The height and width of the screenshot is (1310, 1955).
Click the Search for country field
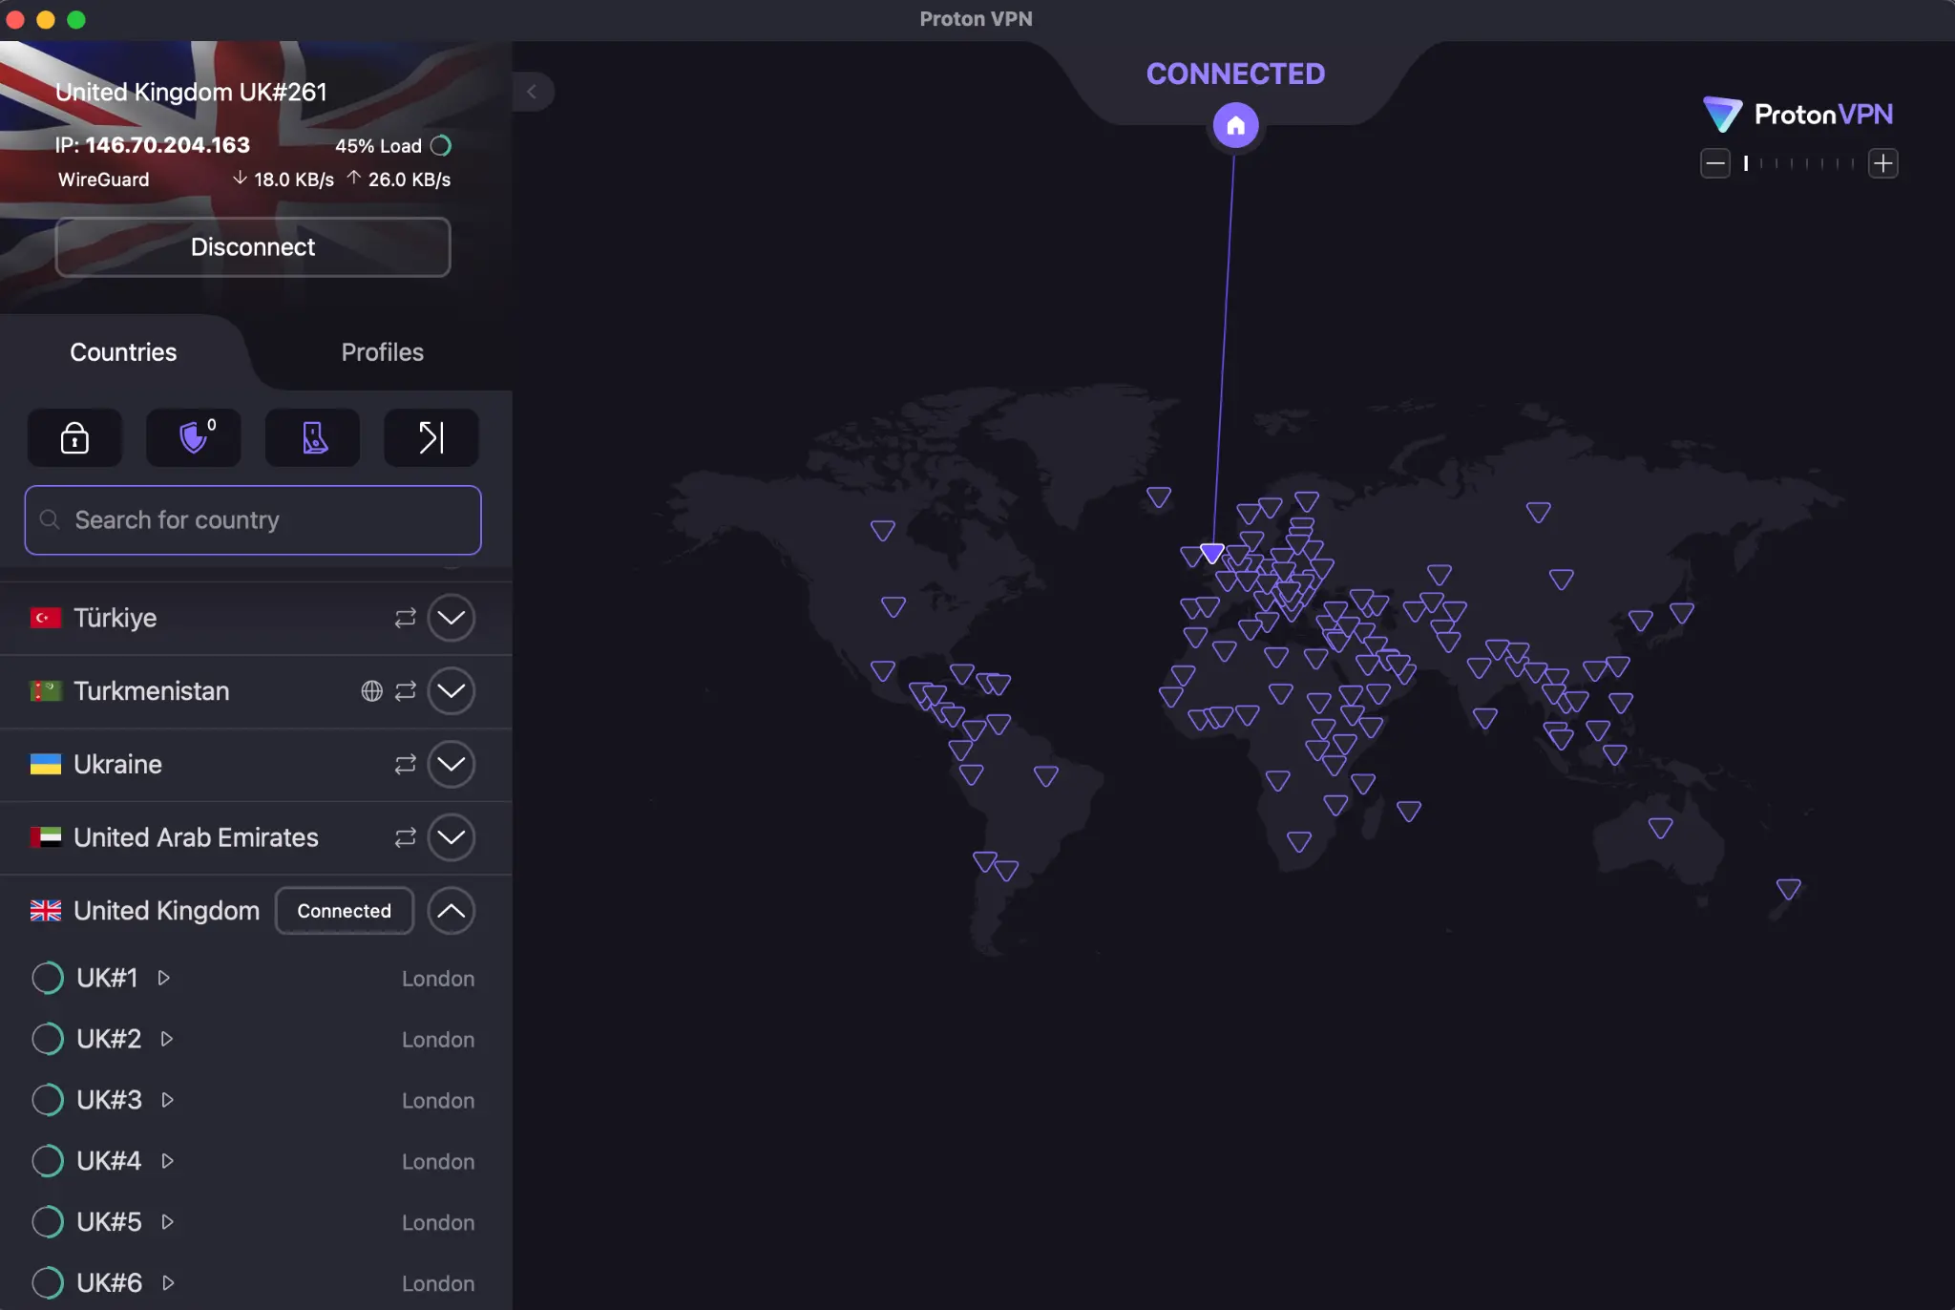[252, 520]
